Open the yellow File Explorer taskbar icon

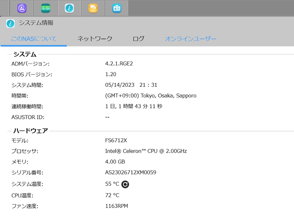click(x=93, y=8)
